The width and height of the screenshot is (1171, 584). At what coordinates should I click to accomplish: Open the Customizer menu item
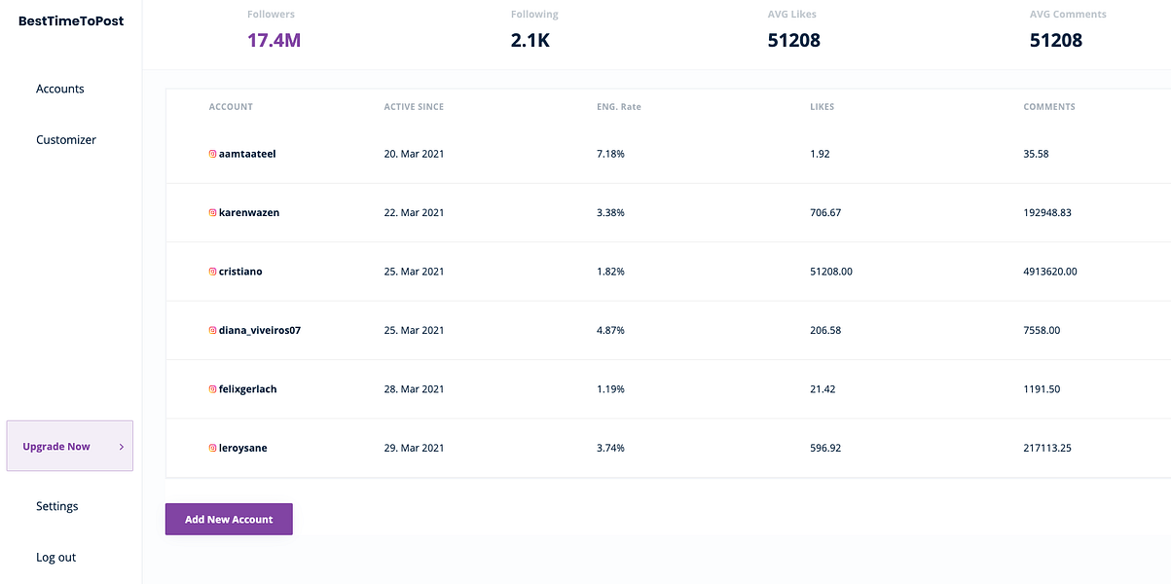(x=66, y=140)
